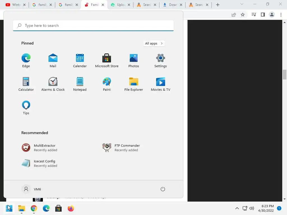The image size is (287, 215).
Task: Open the Calendar app
Action: (80, 60)
